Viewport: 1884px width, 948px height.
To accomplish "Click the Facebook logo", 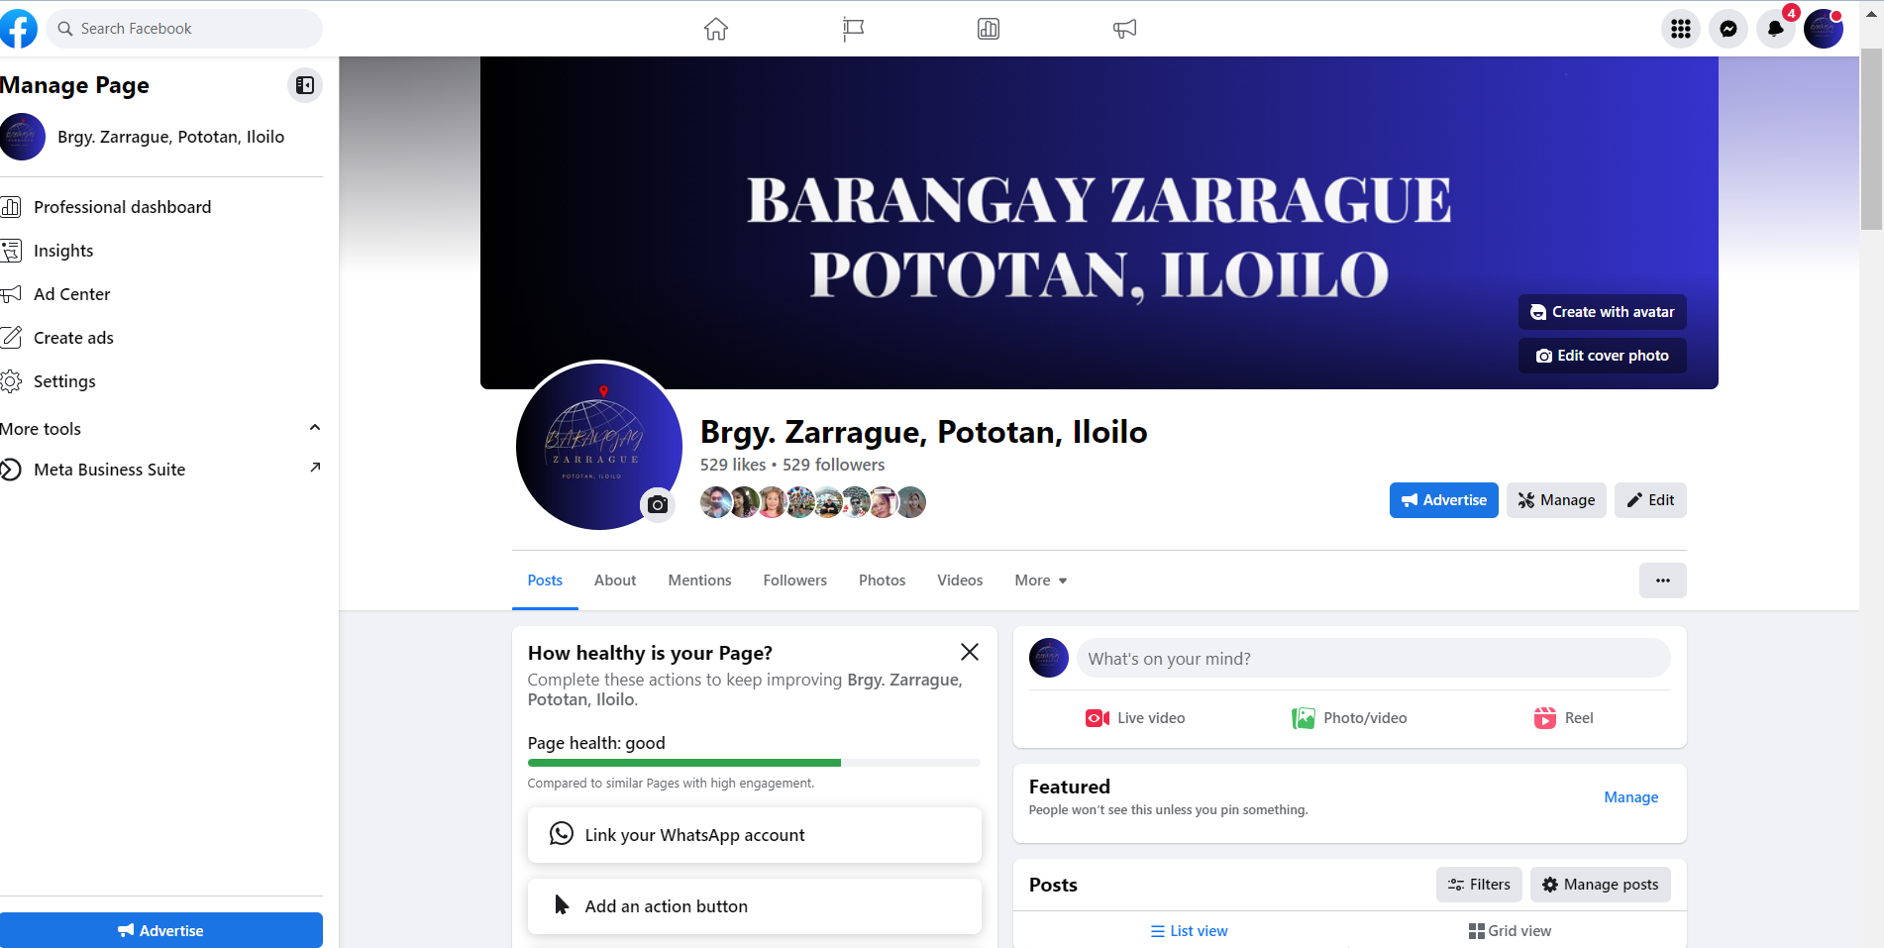I will pos(17,29).
